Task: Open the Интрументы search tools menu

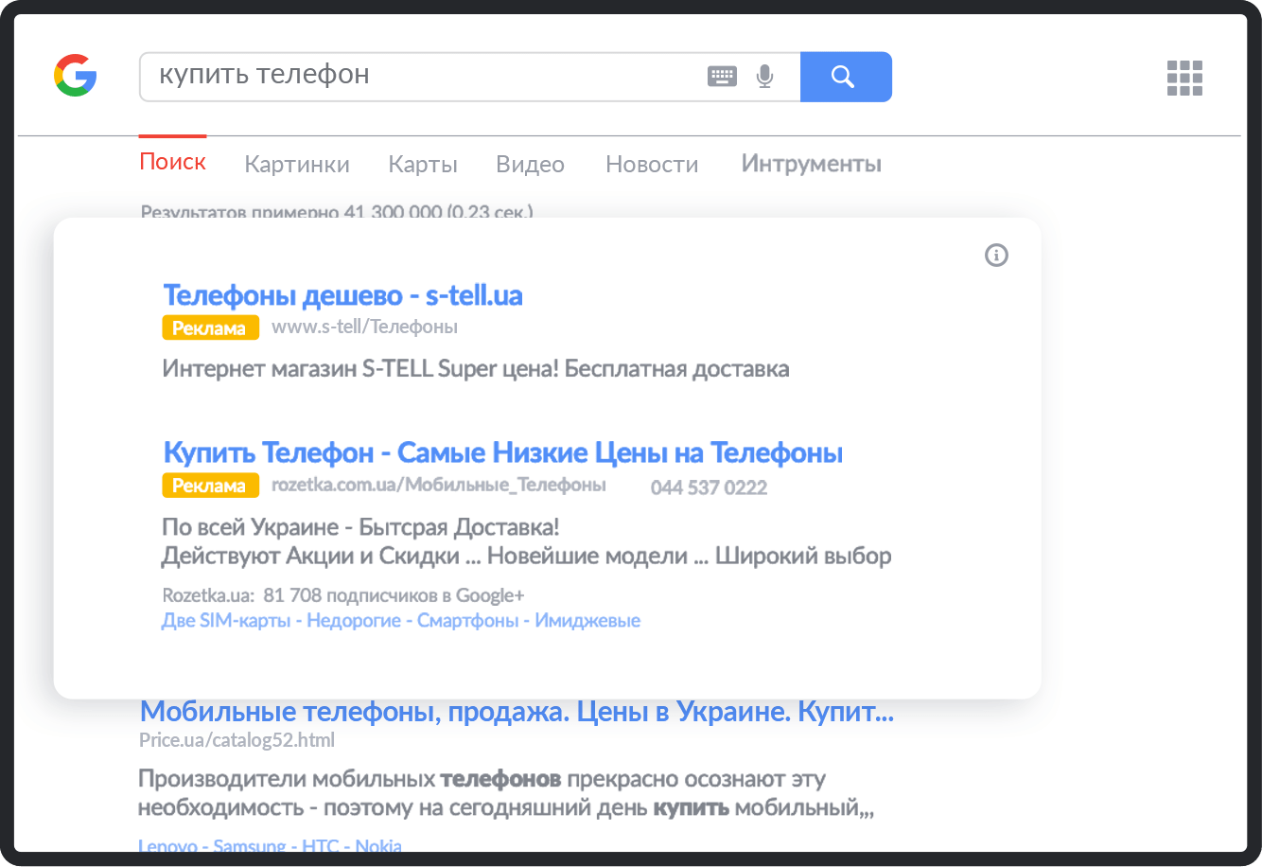Action: click(x=811, y=165)
